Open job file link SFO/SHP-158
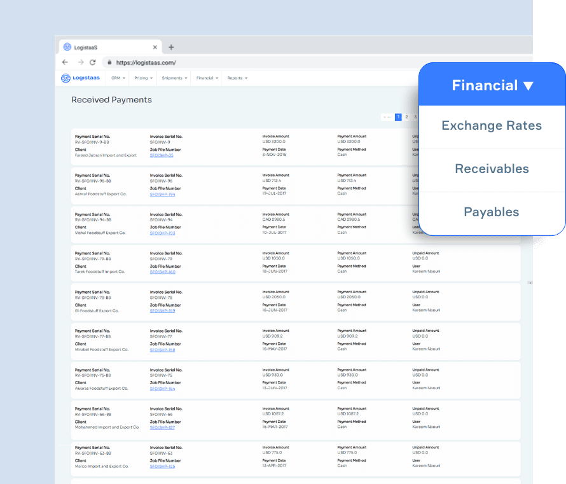Image resolution: width=566 pixels, height=484 pixels. coord(162,350)
